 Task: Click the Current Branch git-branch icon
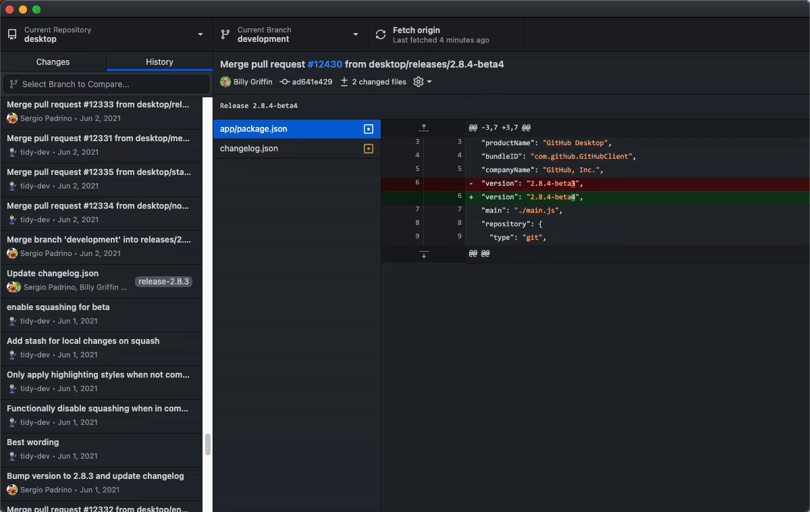click(x=225, y=34)
